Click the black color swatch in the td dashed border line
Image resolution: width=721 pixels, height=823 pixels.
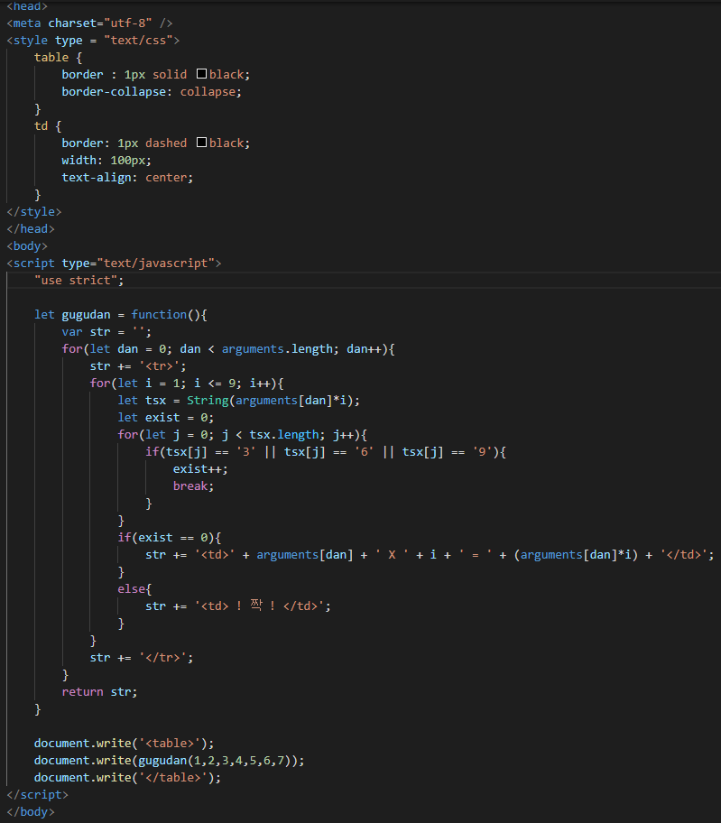click(x=201, y=143)
